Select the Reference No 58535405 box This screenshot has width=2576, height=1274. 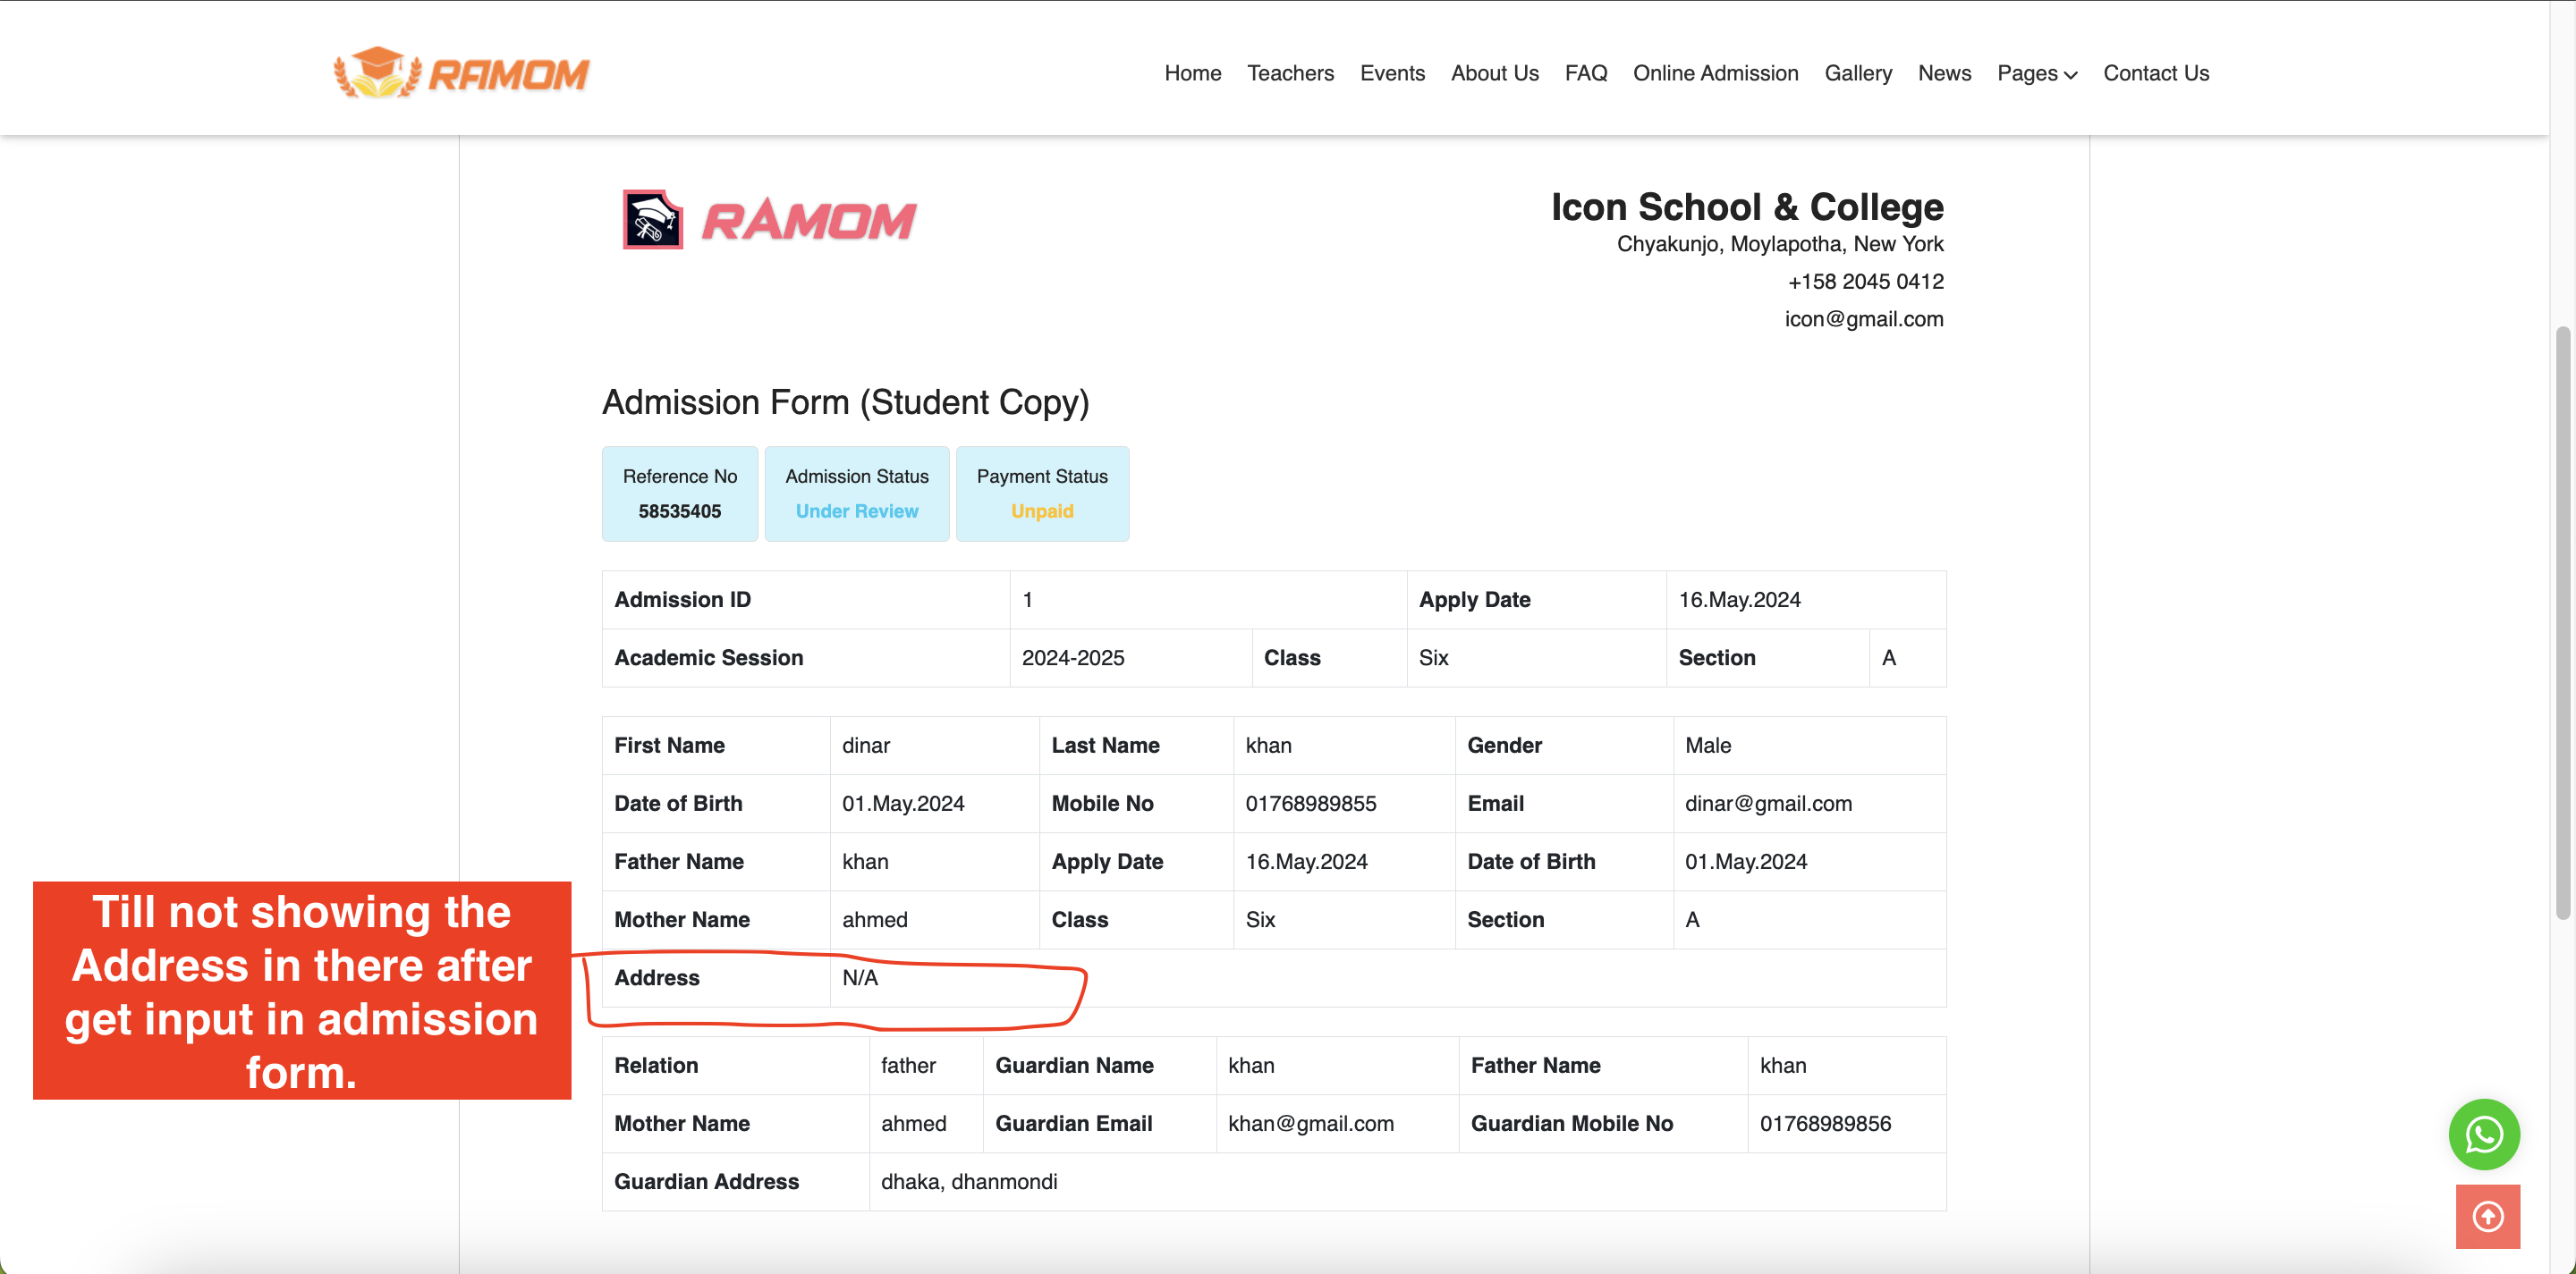(680, 494)
